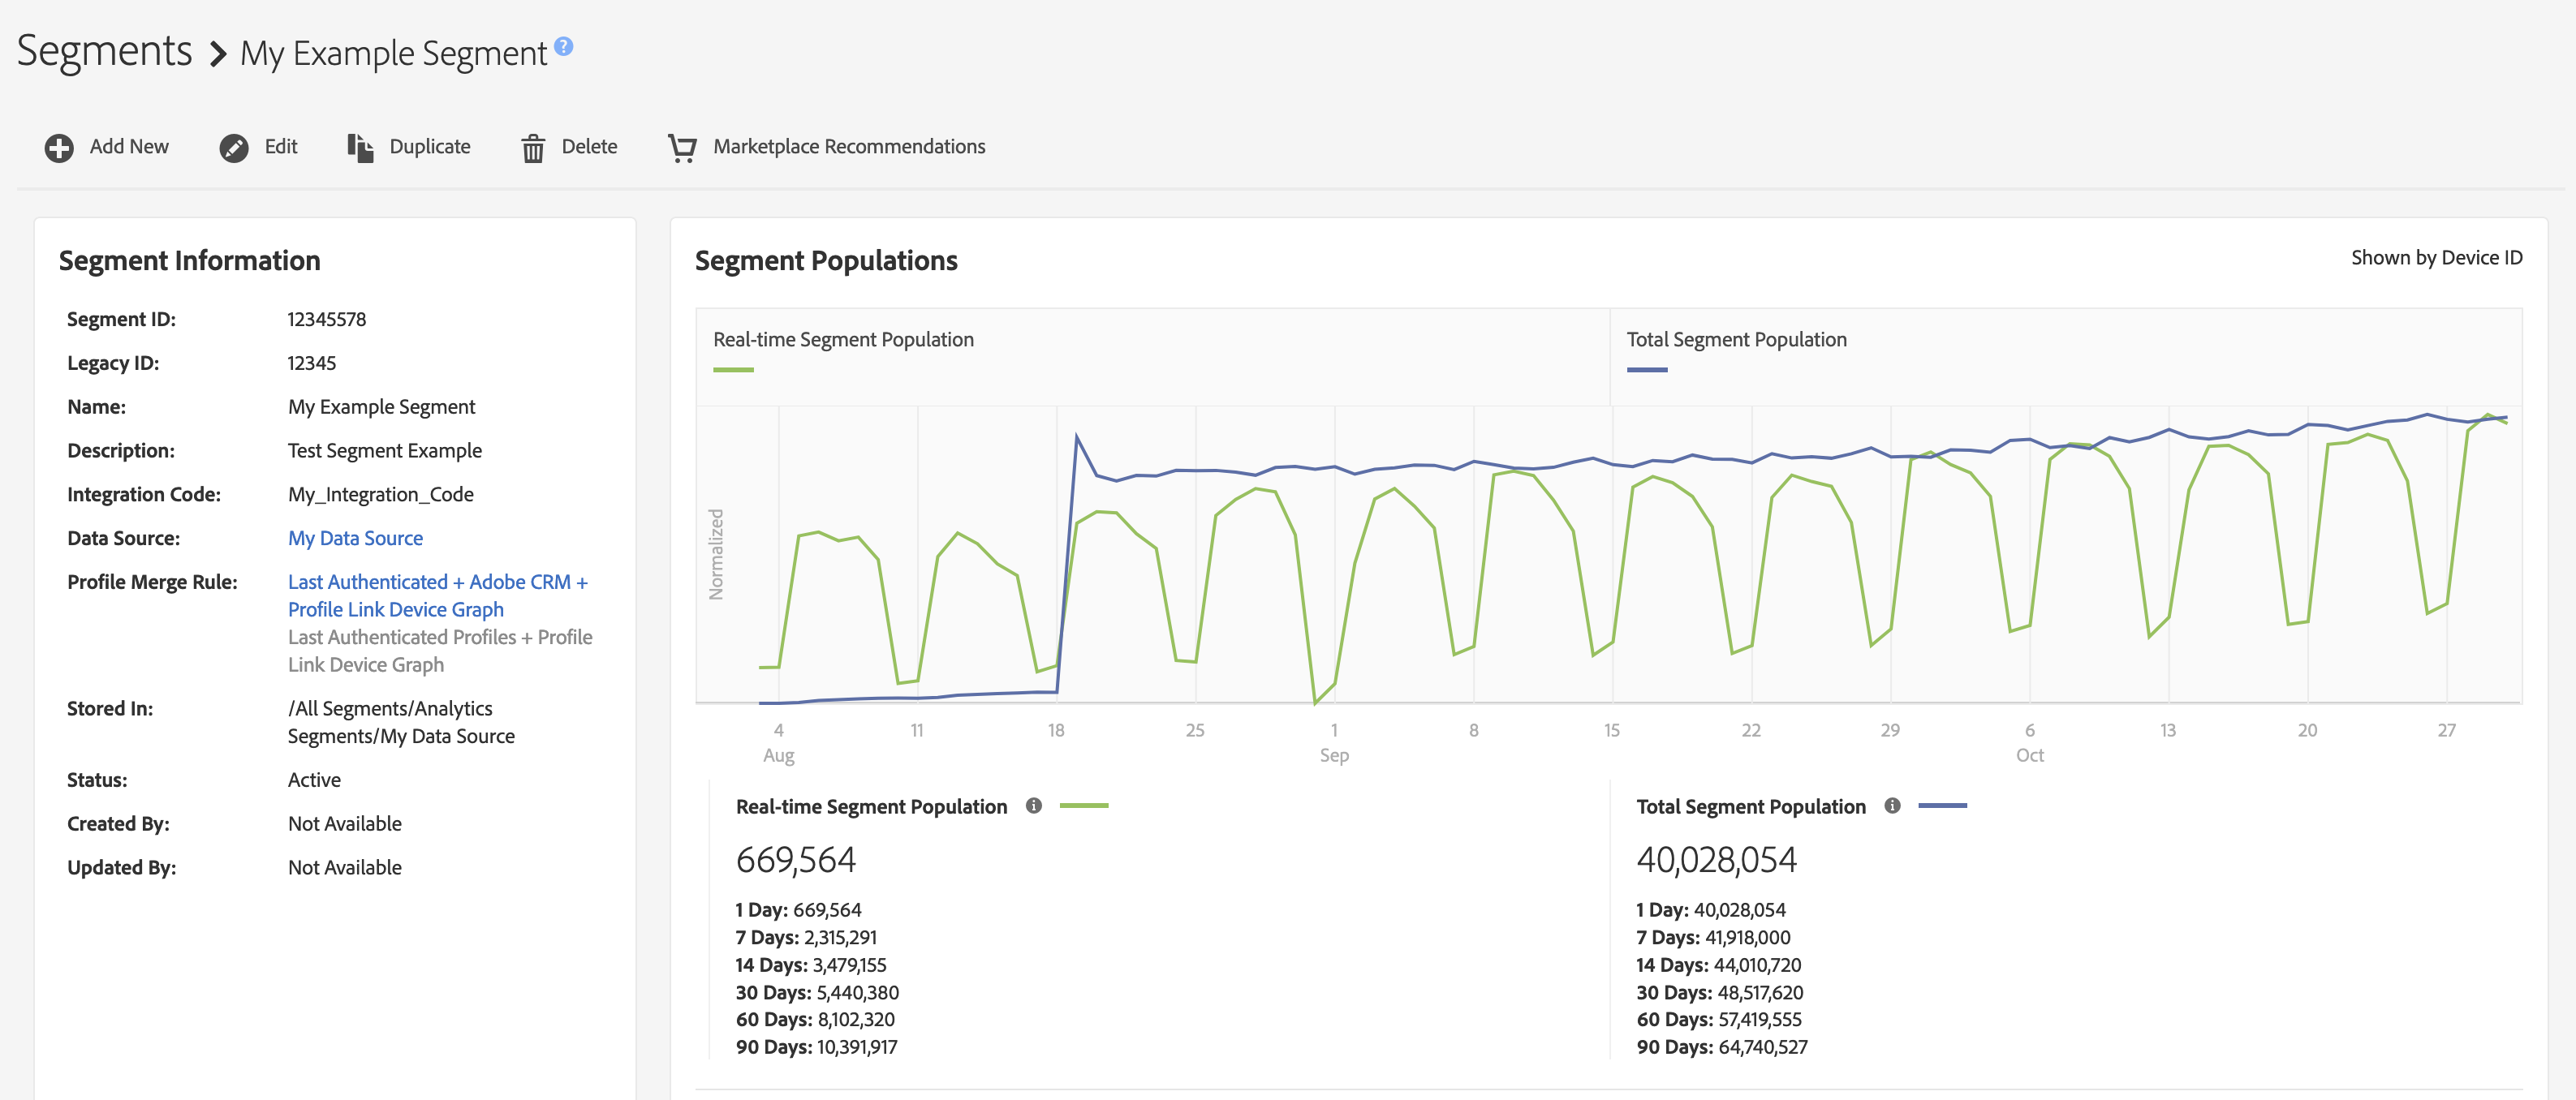Click the Add New plus icon
The width and height of the screenshot is (2576, 1100).
59,148
